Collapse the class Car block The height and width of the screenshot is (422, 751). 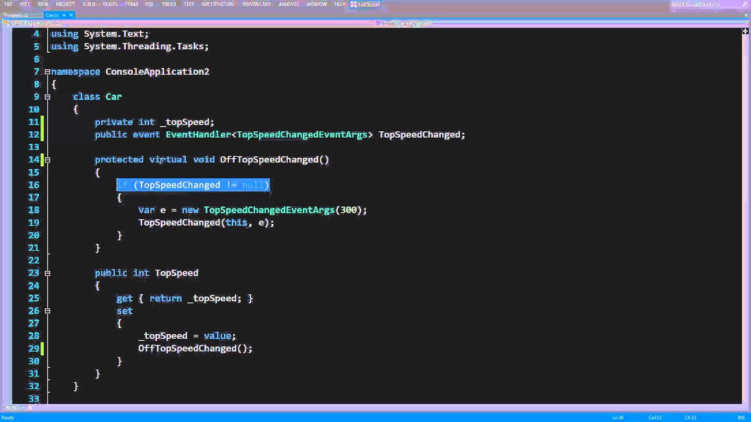pyautogui.click(x=48, y=97)
